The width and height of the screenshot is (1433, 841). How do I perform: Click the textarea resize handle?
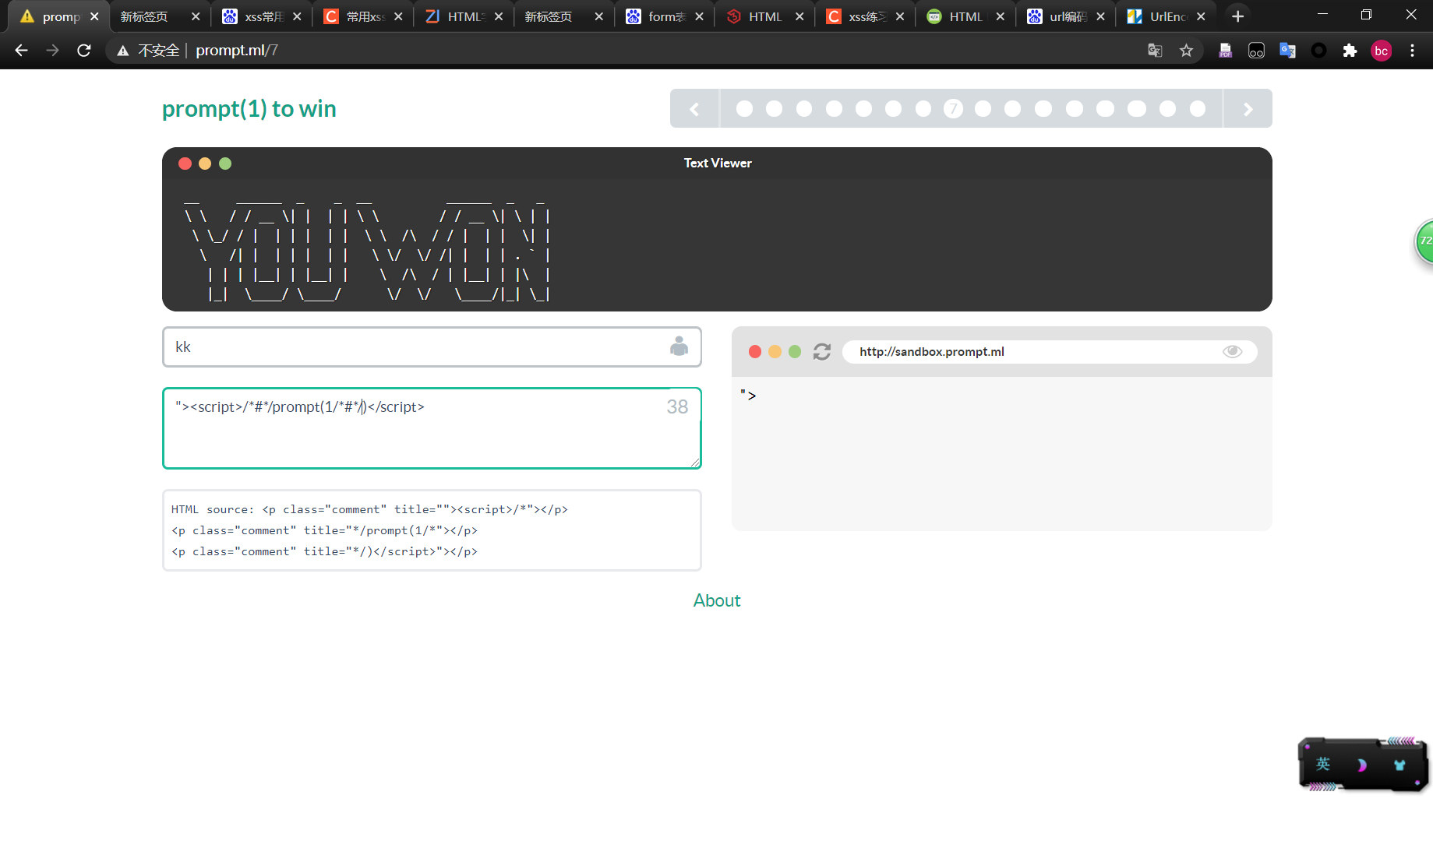[x=695, y=463]
